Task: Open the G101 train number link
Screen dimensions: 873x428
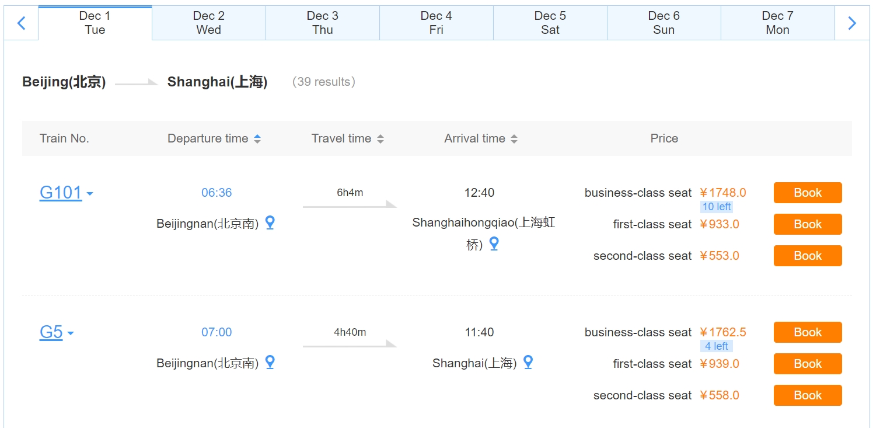Action: click(61, 193)
